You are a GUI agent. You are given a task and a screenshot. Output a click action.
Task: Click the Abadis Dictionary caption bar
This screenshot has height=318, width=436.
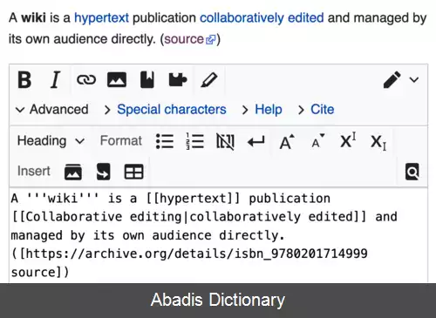[218, 301]
